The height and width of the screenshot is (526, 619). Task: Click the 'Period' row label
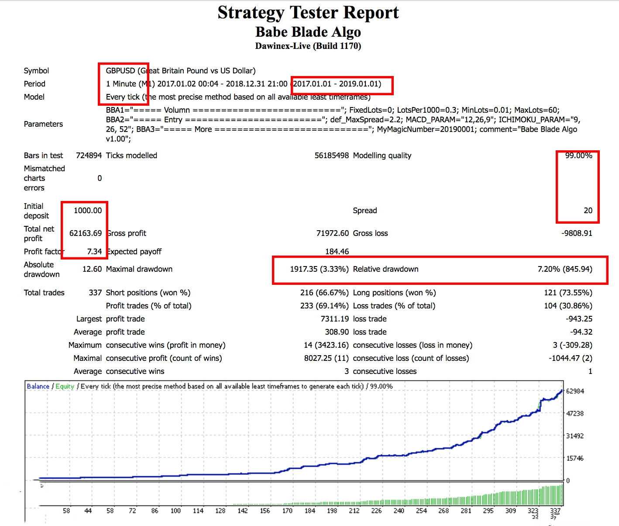pyautogui.click(x=34, y=84)
